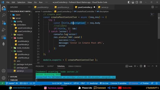Open the Selection menu

21,2
